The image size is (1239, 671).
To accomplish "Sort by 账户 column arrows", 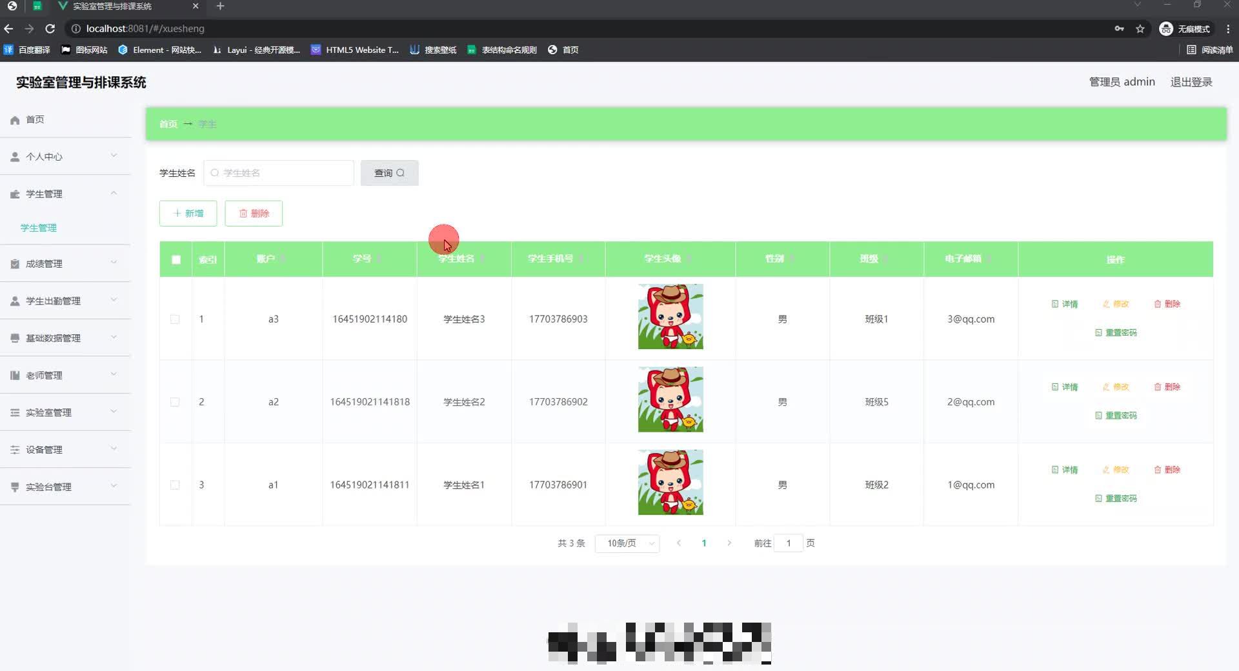I will [x=283, y=259].
